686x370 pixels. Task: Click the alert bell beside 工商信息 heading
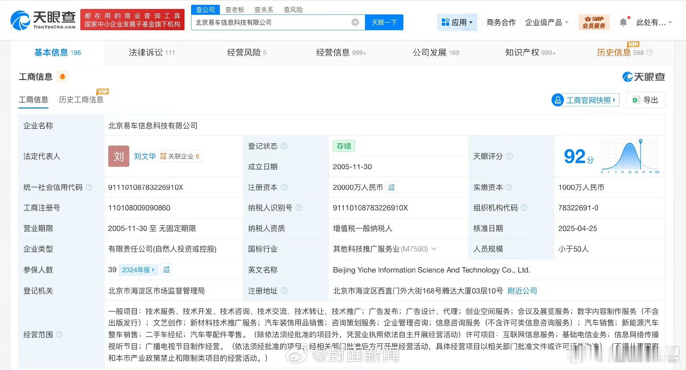pyautogui.click(x=62, y=77)
